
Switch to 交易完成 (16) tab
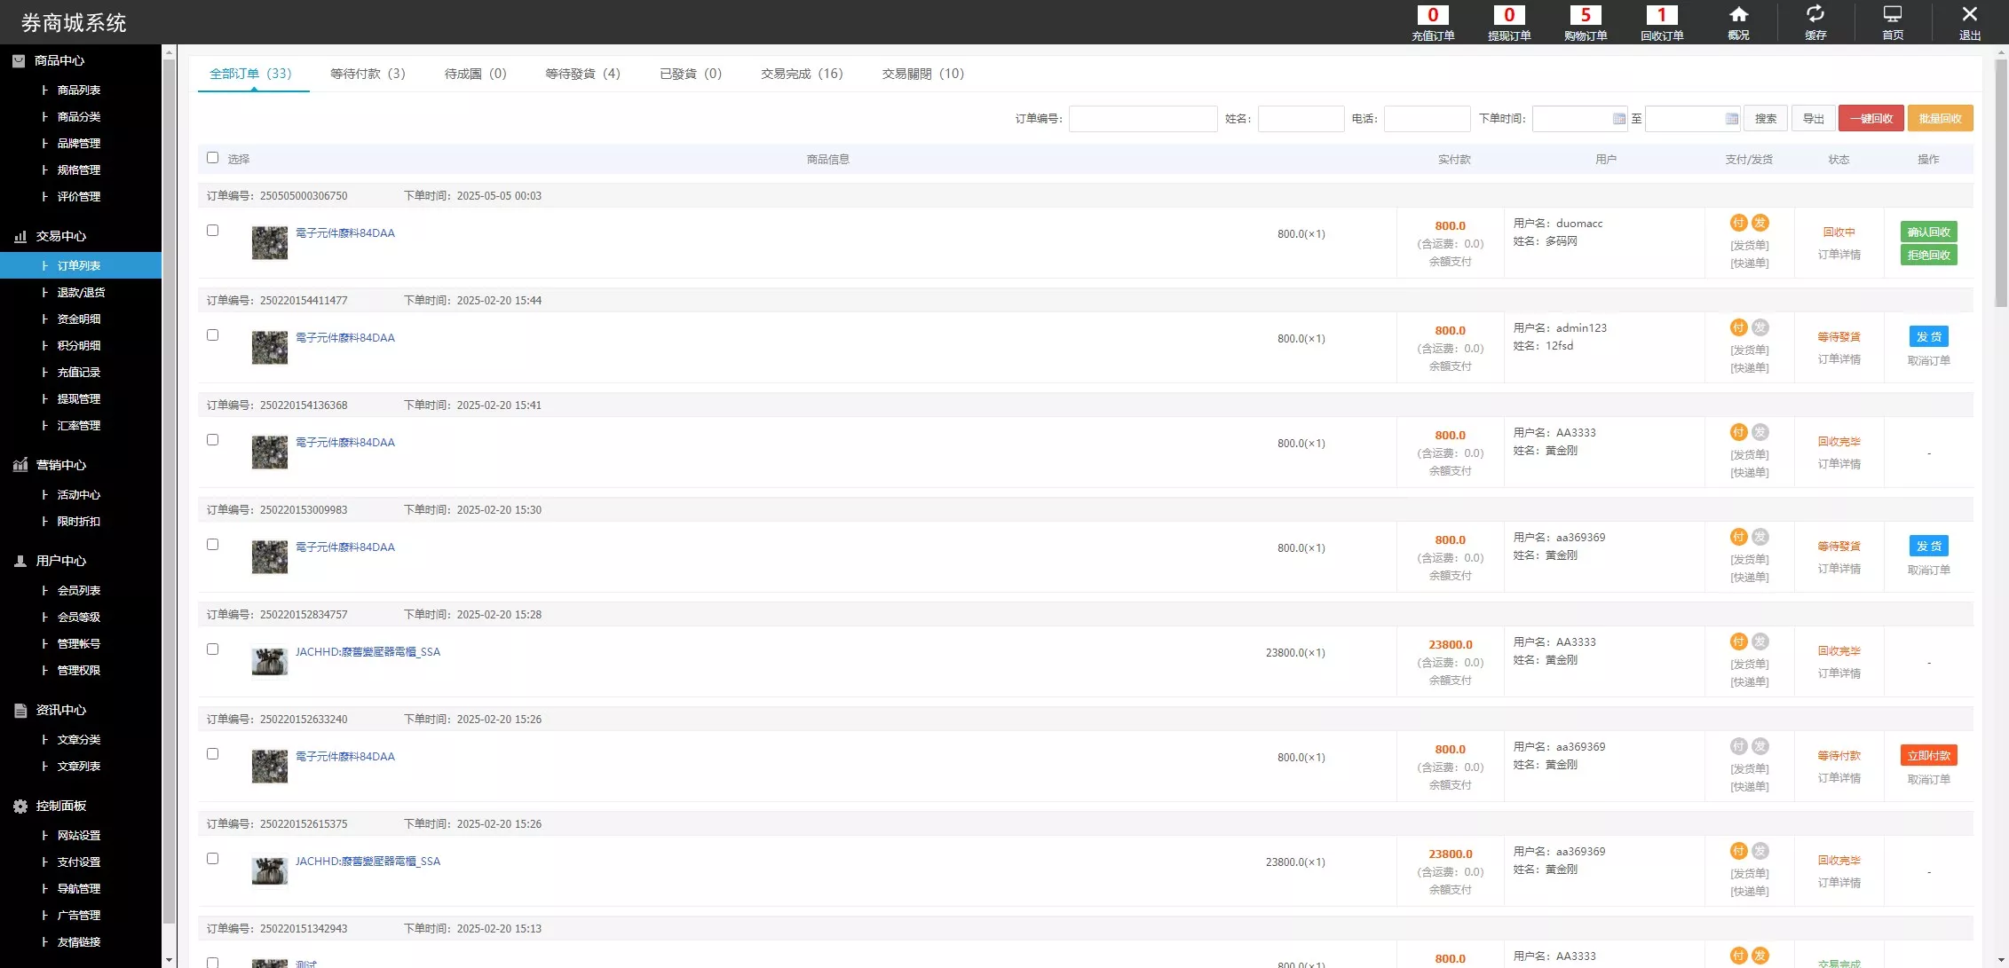click(x=801, y=74)
